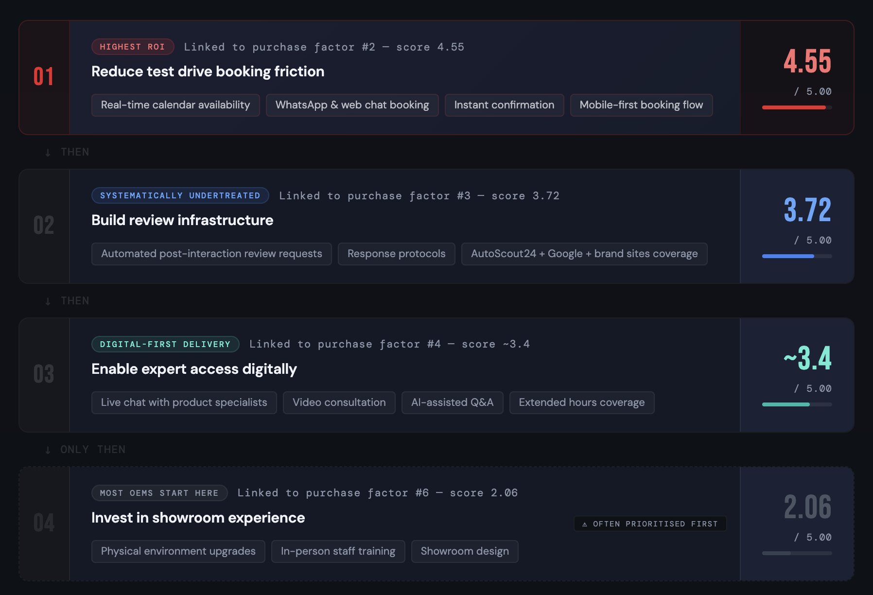Collapse the Invest in showroom experience card
The height and width of the screenshot is (595, 873).
coord(198,518)
